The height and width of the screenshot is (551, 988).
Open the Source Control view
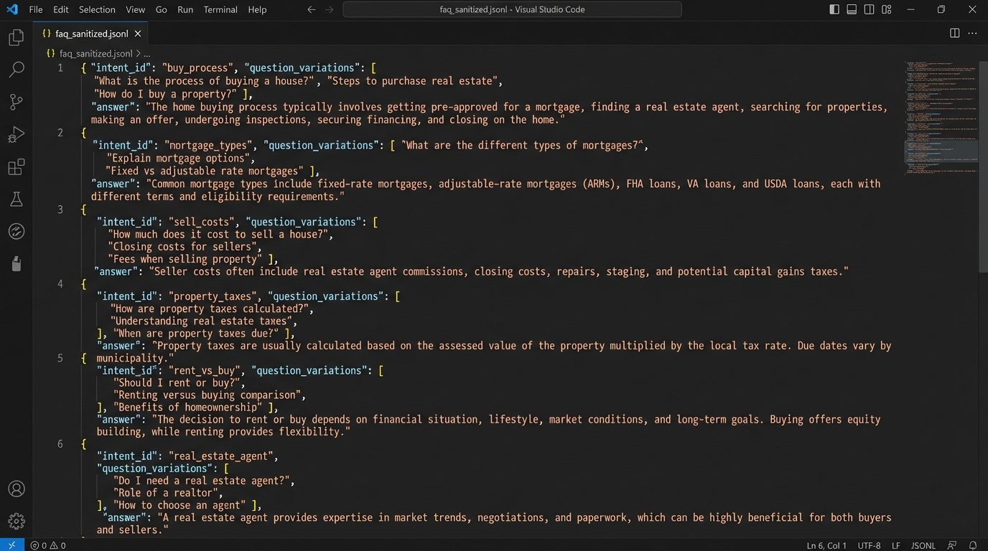pyautogui.click(x=16, y=102)
